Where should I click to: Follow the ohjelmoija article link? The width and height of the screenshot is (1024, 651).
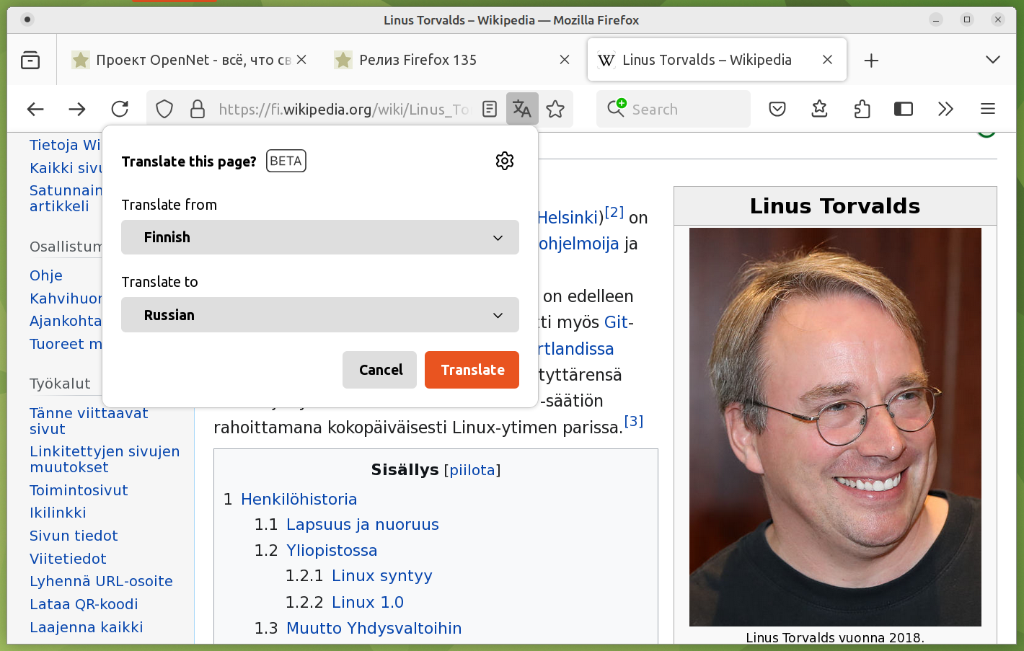pyautogui.click(x=579, y=244)
